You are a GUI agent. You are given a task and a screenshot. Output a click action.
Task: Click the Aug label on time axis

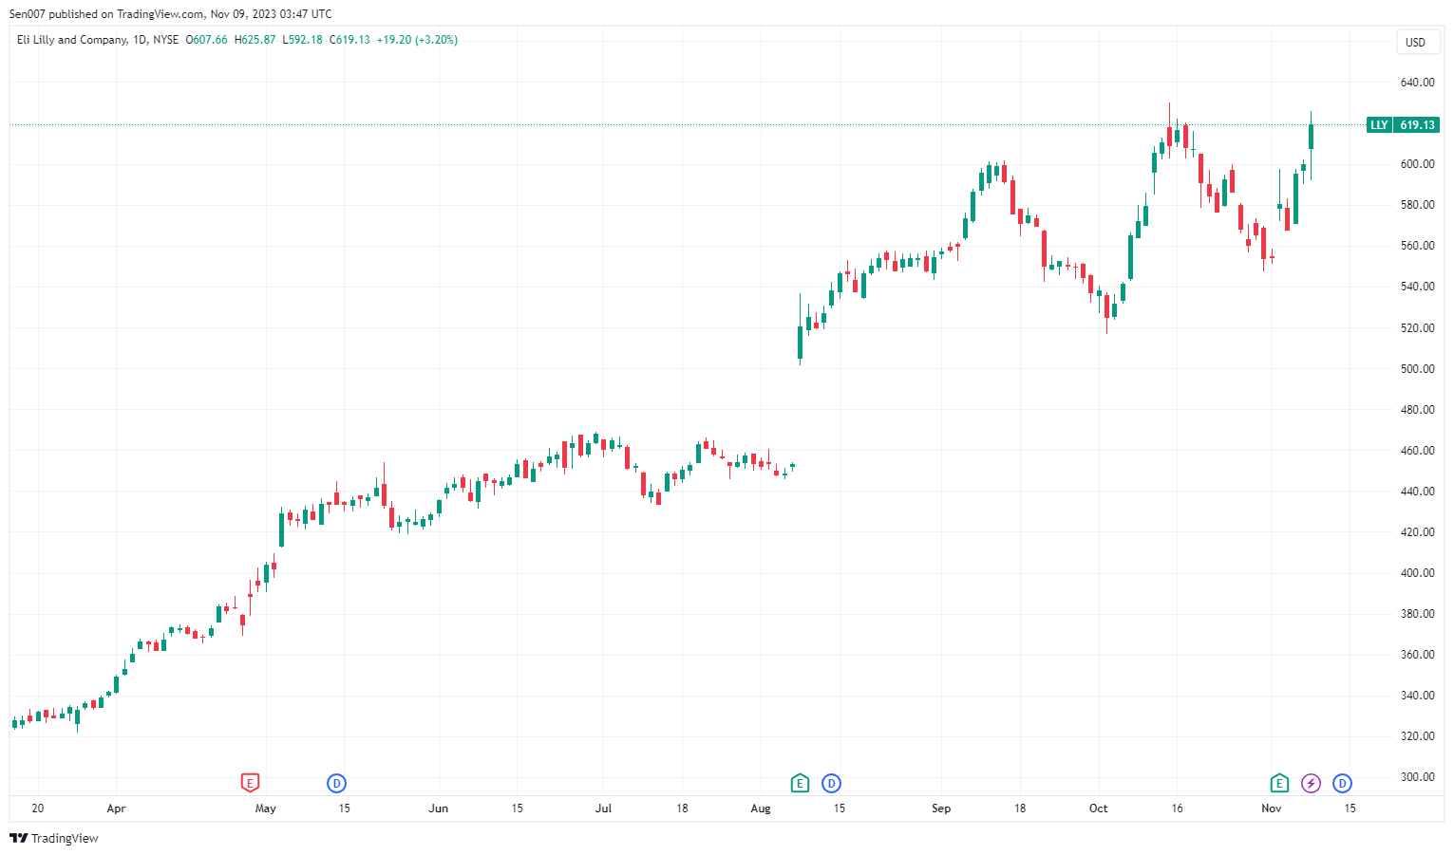tap(761, 809)
